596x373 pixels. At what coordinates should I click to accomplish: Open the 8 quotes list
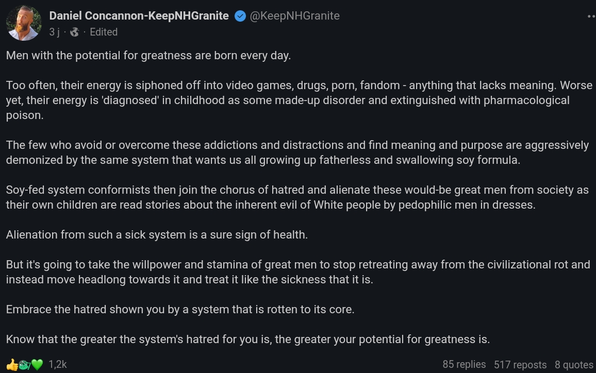pos(574,364)
